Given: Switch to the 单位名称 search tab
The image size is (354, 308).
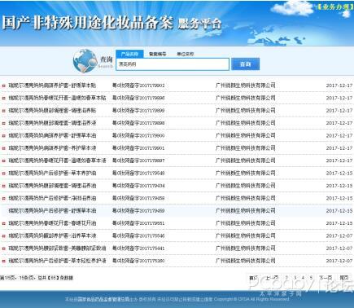Looking at the screenshot, I should point(186,54).
